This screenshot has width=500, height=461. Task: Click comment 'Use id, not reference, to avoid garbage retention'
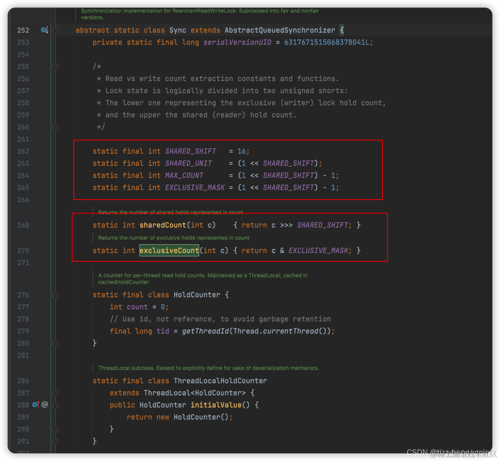[x=220, y=319]
